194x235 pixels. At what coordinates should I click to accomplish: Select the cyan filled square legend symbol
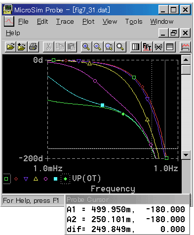(56, 179)
